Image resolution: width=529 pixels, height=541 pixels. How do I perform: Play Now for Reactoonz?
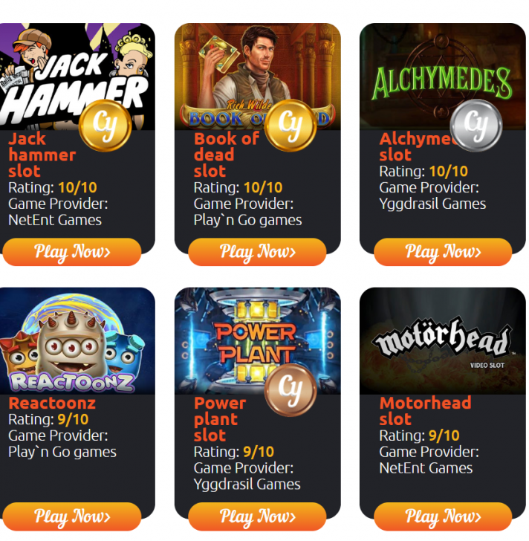pyautogui.click(x=72, y=516)
